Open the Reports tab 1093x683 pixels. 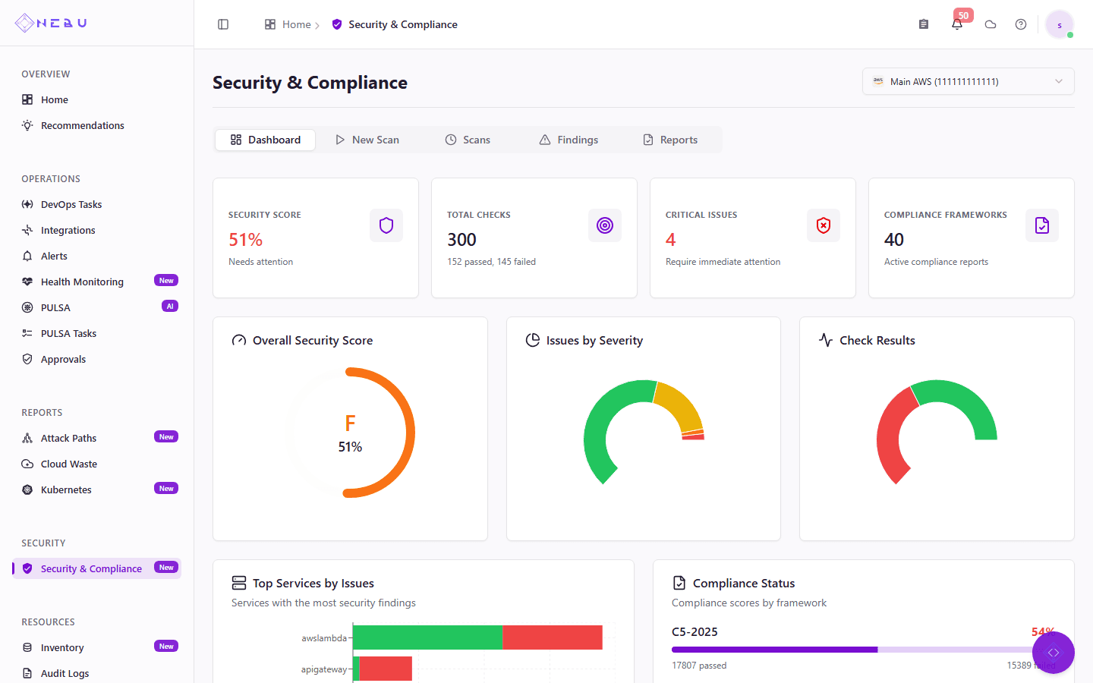(x=670, y=140)
